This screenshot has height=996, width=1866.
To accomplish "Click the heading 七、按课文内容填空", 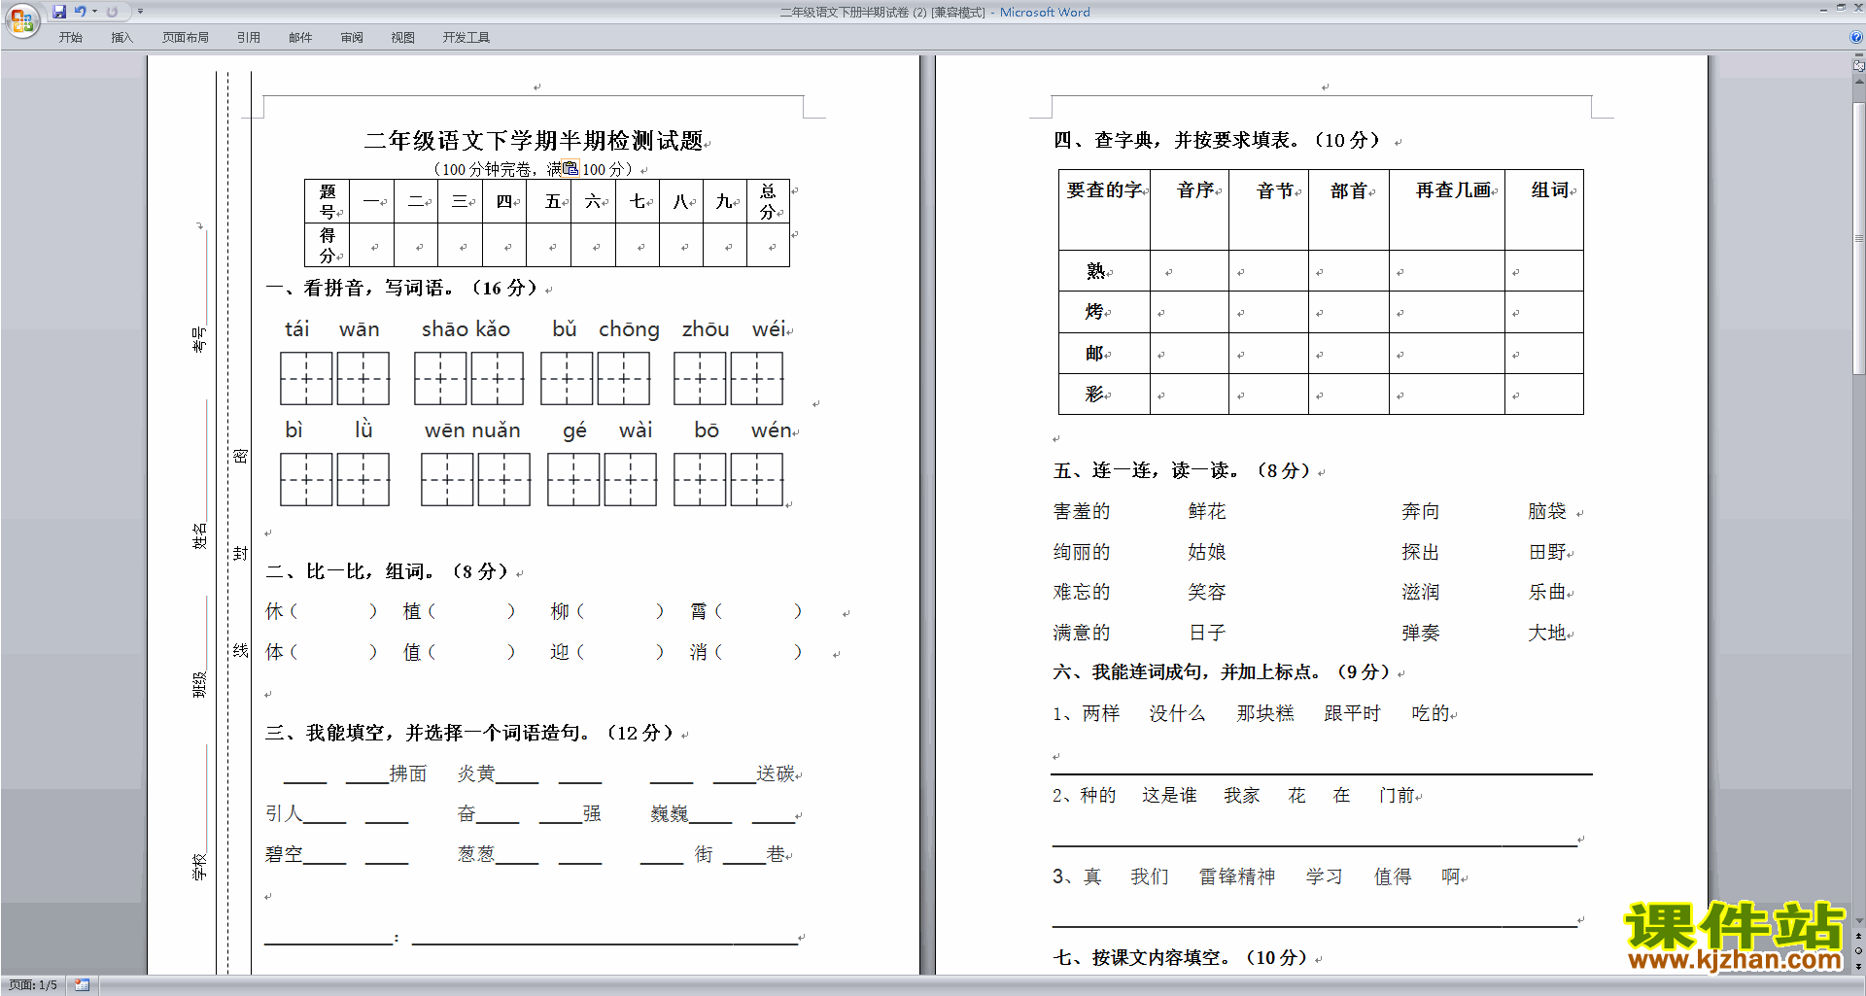I will (x=1137, y=957).
